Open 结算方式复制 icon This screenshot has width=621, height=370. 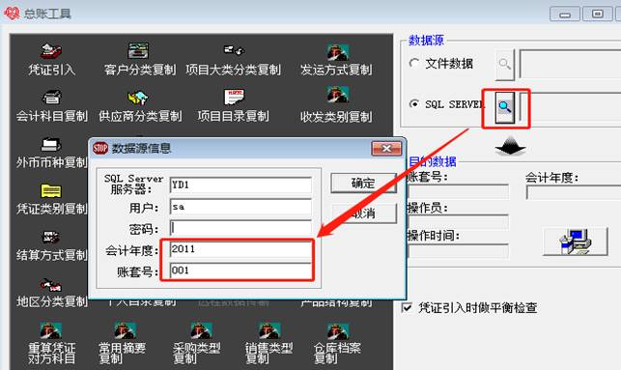tap(51, 238)
